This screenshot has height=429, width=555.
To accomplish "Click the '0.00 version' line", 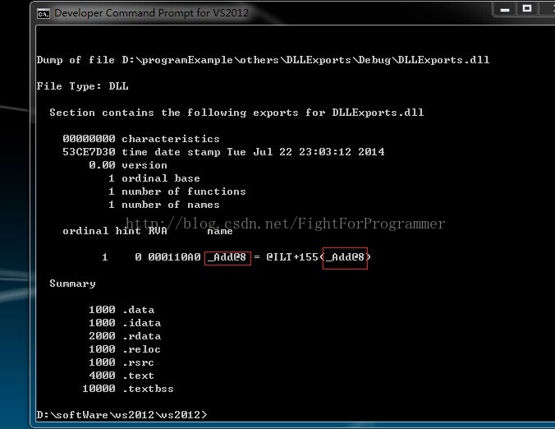I will pyautogui.click(x=128, y=165).
